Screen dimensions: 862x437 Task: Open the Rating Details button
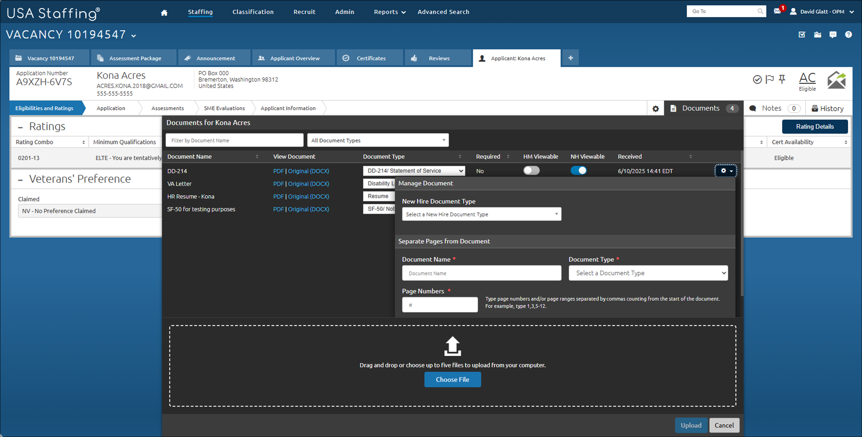coord(815,127)
